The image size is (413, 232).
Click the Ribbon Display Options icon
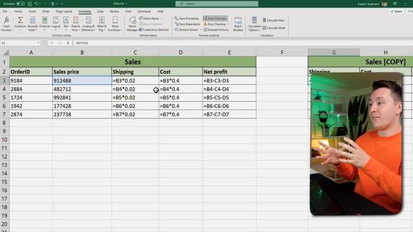(x=395, y=4)
